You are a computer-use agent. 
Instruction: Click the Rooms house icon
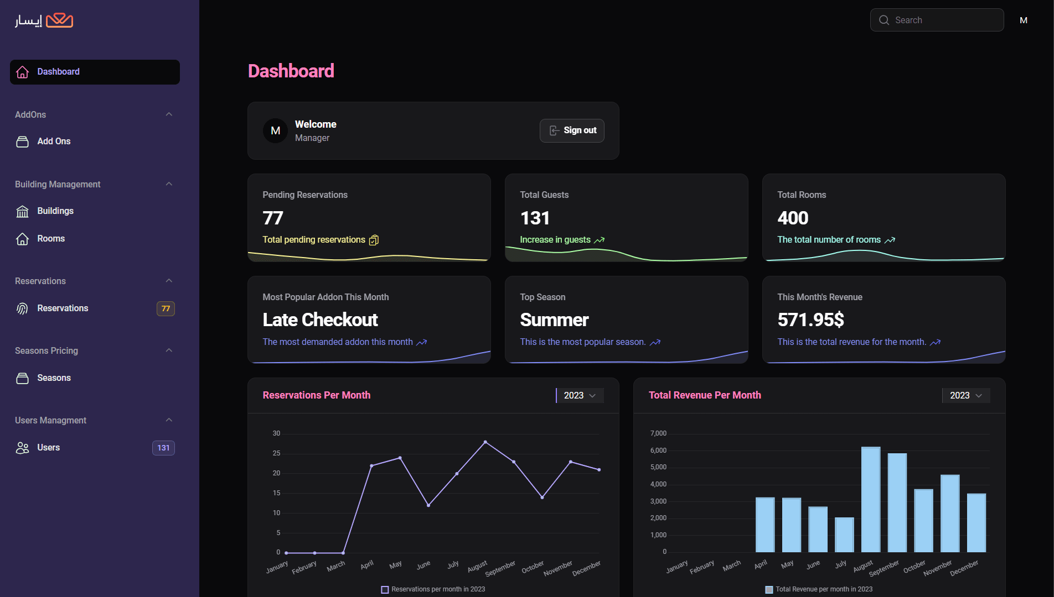[x=22, y=239]
